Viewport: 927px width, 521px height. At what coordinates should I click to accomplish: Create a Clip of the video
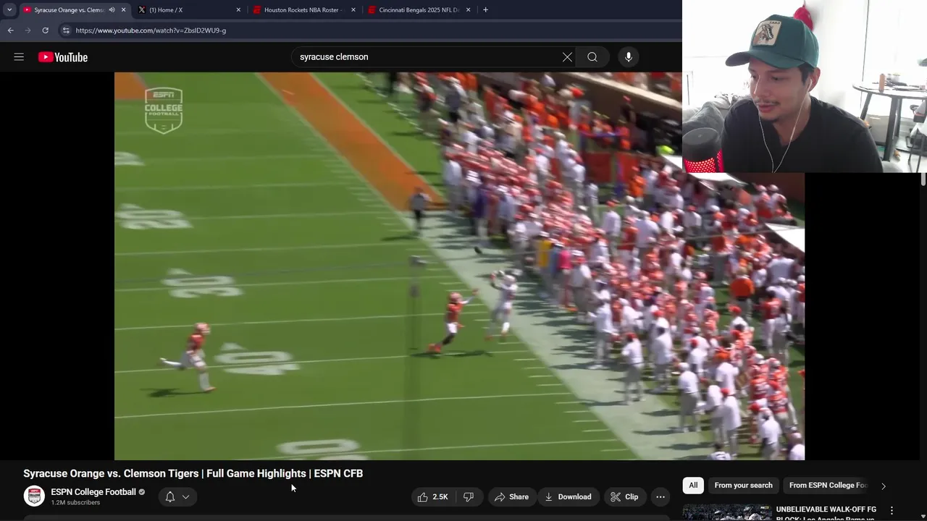pos(624,496)
